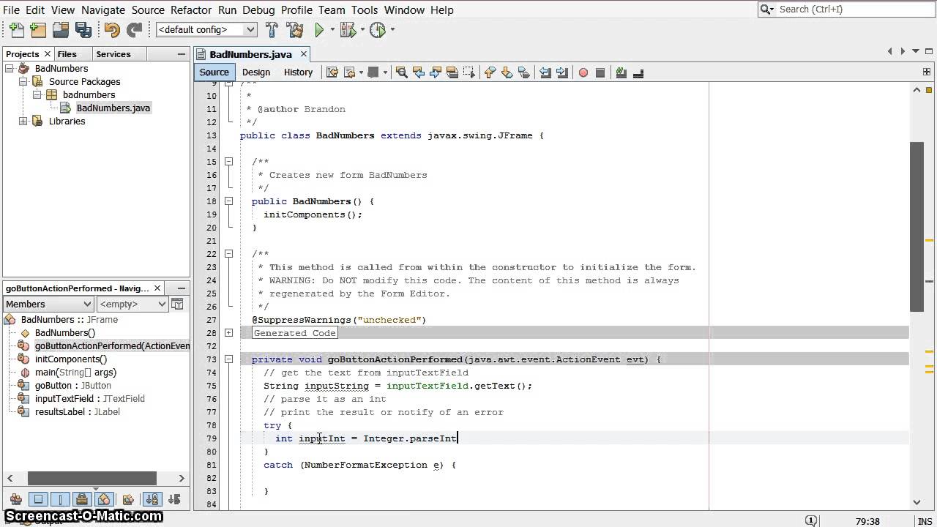Click the Profile Project clock icon
Screen dimensions: 937x527
pos(378,30)
